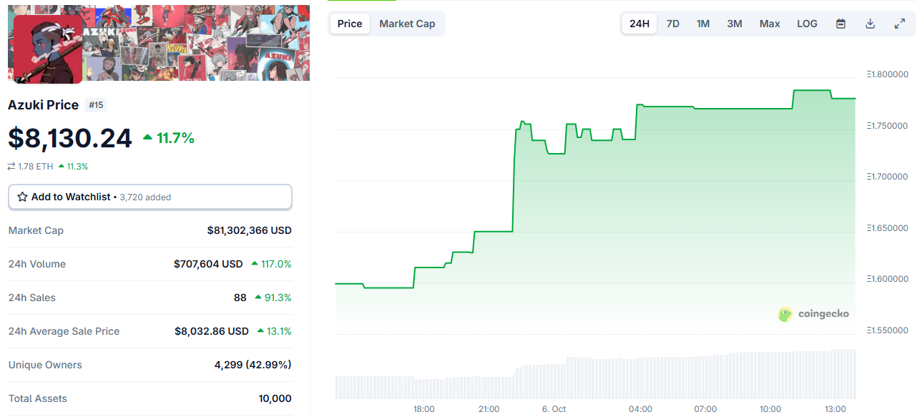Select the 24H time range
This screenshot has width=922, height=417.
(x=639, y=24)
